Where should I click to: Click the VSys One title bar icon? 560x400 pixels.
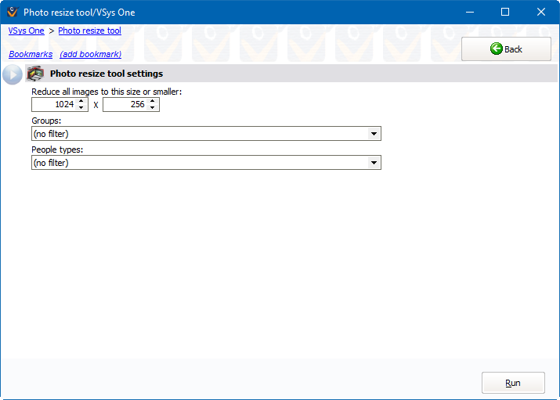12,12
